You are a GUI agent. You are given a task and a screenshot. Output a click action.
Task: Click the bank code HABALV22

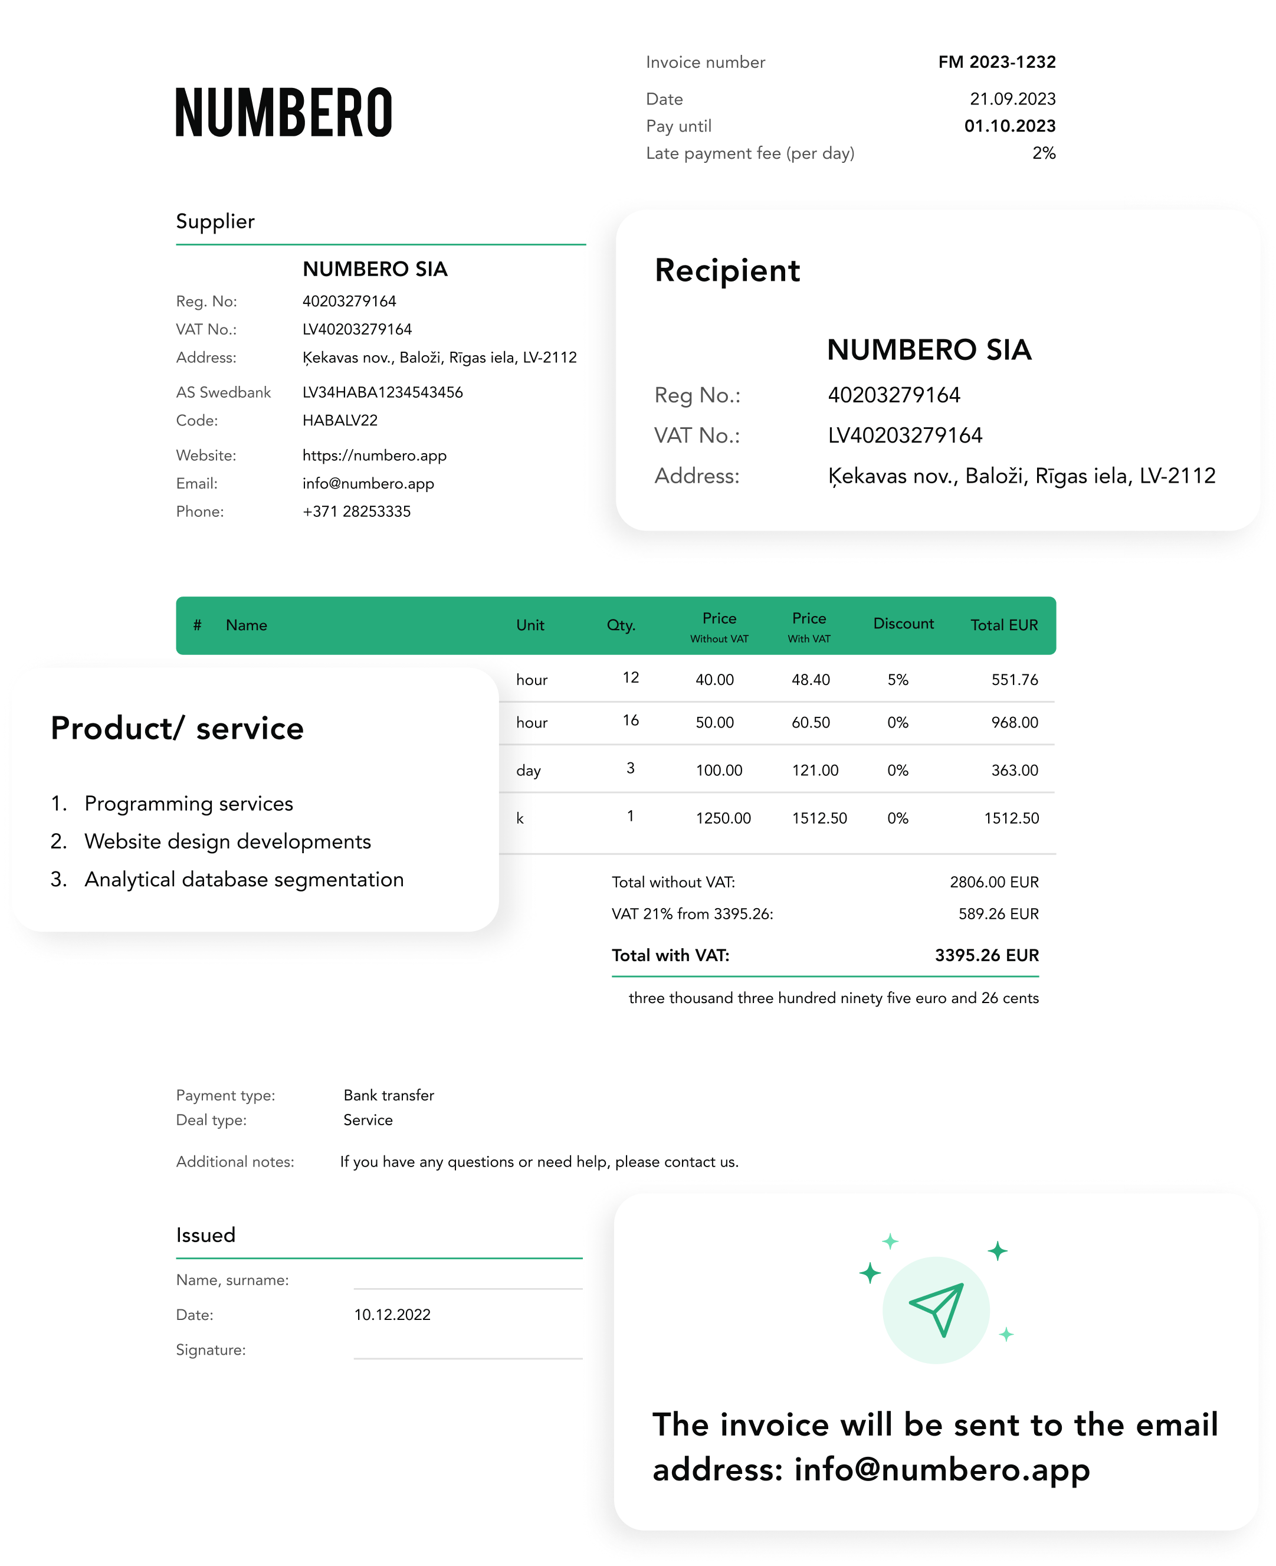[340, 420]
